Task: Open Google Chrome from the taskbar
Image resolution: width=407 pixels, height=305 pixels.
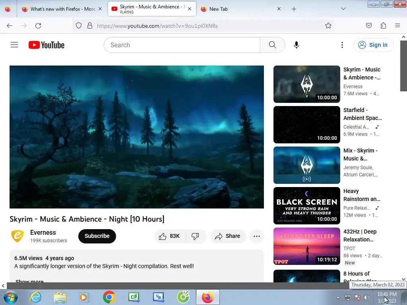Action: tap(109, 297)
